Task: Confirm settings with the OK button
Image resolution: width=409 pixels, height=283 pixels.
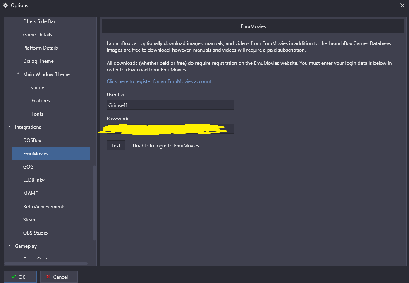Action: point(20,277)
